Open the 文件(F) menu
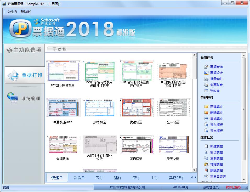 click(12, 12)
